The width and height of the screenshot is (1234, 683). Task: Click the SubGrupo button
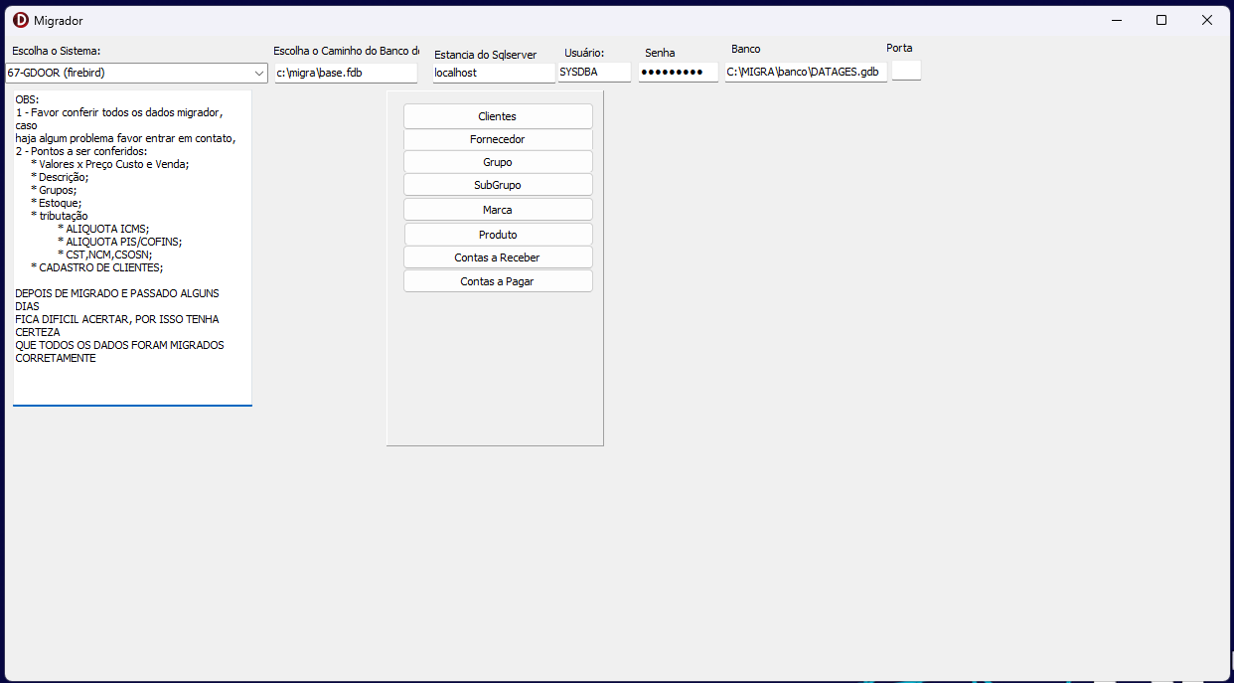coord(497,185)
